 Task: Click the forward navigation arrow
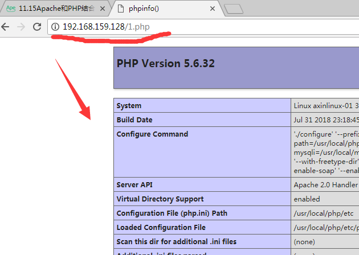click(x=21, y=27)
